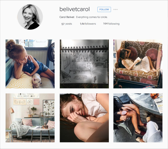The height and width of the screenshot is (149, 168).
Task: Open photo of woman reading on armchair
Action: click(138, 64)
